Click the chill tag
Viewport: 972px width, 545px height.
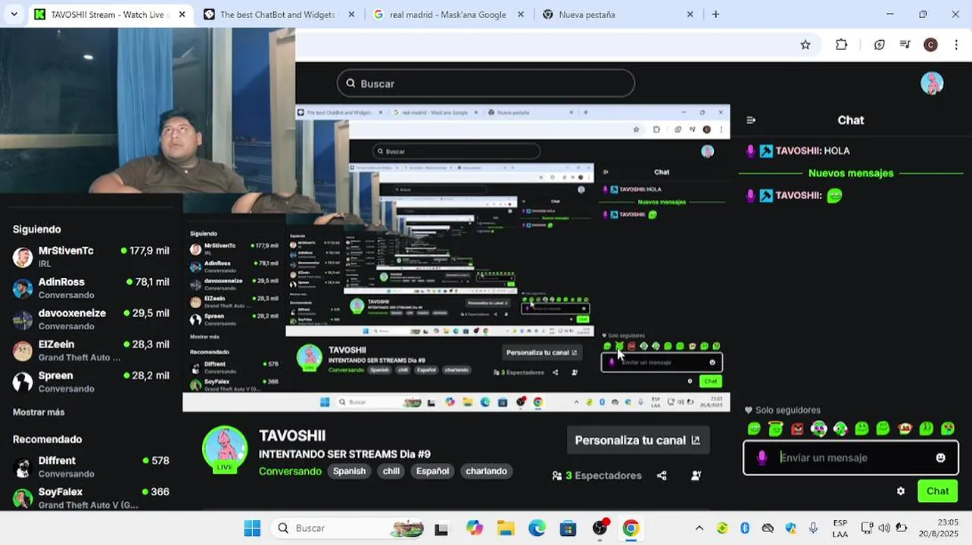(391, 471)
